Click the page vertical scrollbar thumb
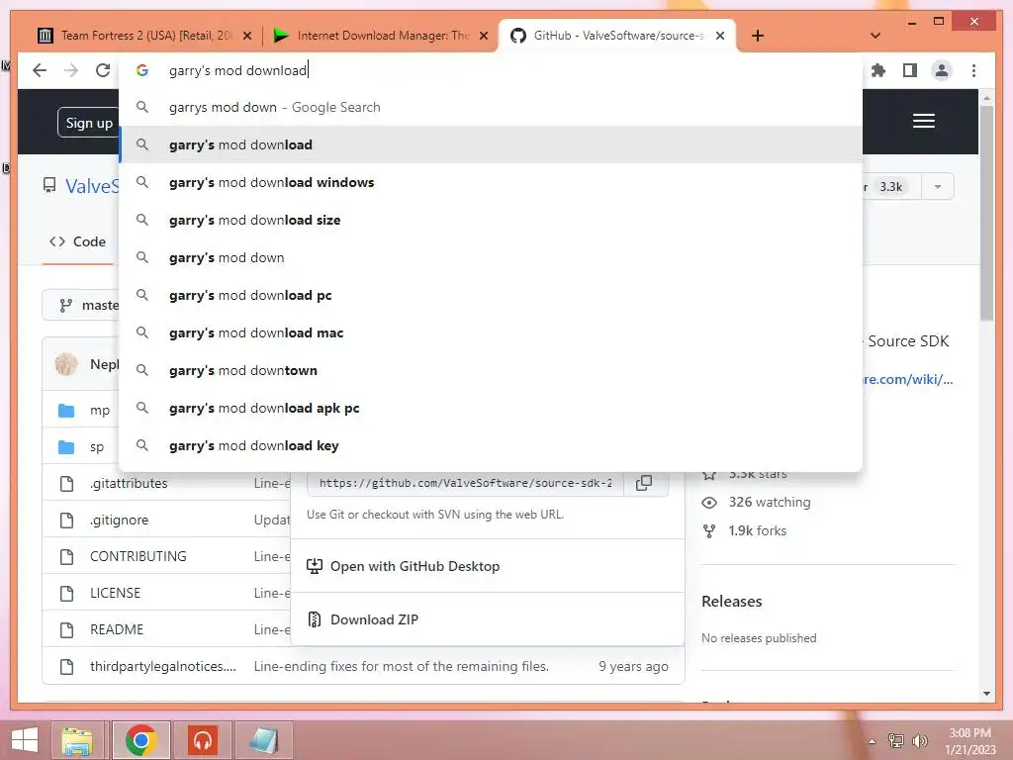The height and width of the screenshot is (760, 1013). 986,214
